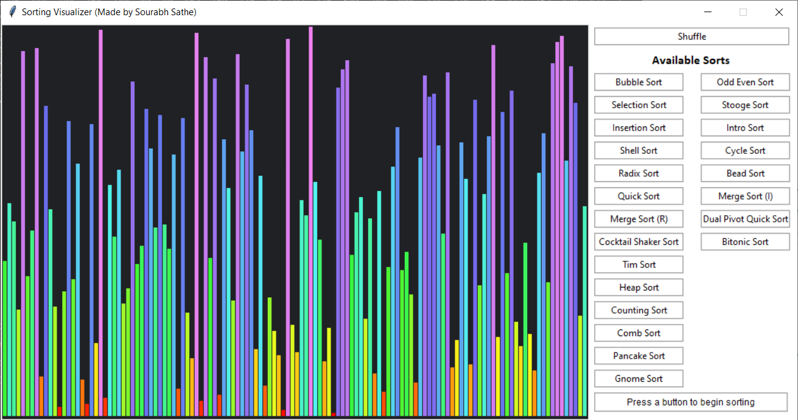Select Bitonic Sort

[745, 241]
